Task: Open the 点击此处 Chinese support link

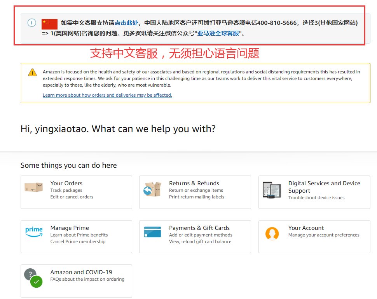Action: pyautogui.click(x=126, y=23)
